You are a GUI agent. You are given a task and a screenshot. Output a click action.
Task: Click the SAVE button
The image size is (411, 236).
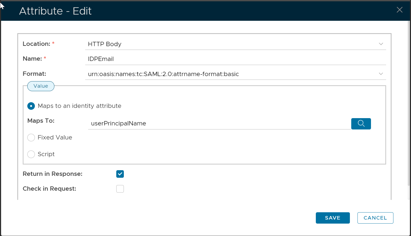[333, 218]
